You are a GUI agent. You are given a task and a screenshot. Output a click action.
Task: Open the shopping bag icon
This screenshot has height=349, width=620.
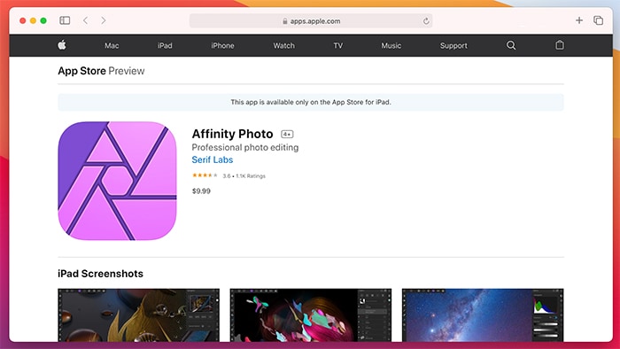[560, 45]
